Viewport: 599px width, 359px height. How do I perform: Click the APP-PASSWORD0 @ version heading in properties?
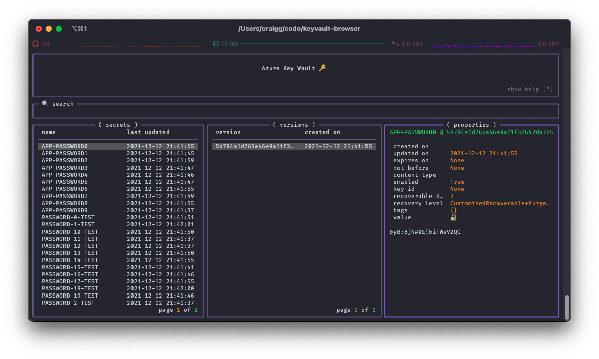472,132
